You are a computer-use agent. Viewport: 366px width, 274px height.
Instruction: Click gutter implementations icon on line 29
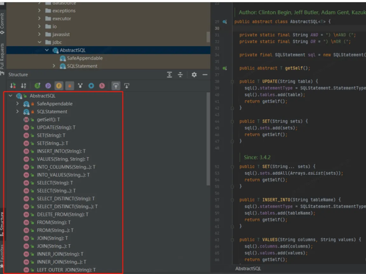coord(225,22)
